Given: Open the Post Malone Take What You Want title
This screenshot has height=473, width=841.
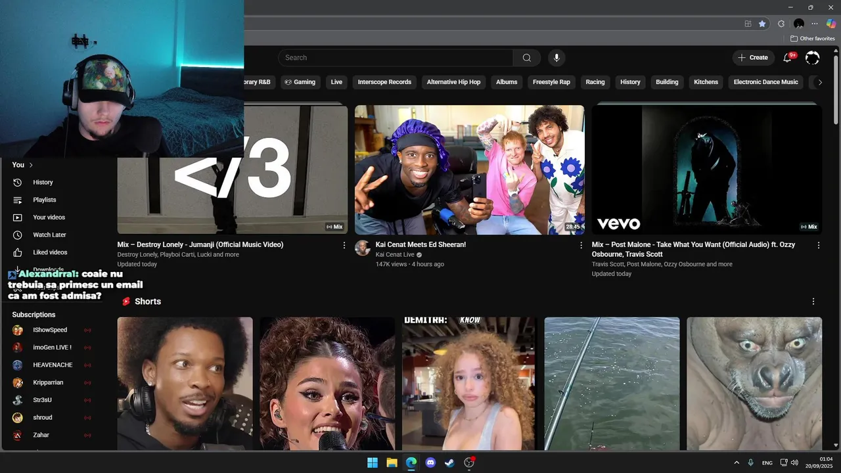Looking at the screenshot, I should pos(693,249).
